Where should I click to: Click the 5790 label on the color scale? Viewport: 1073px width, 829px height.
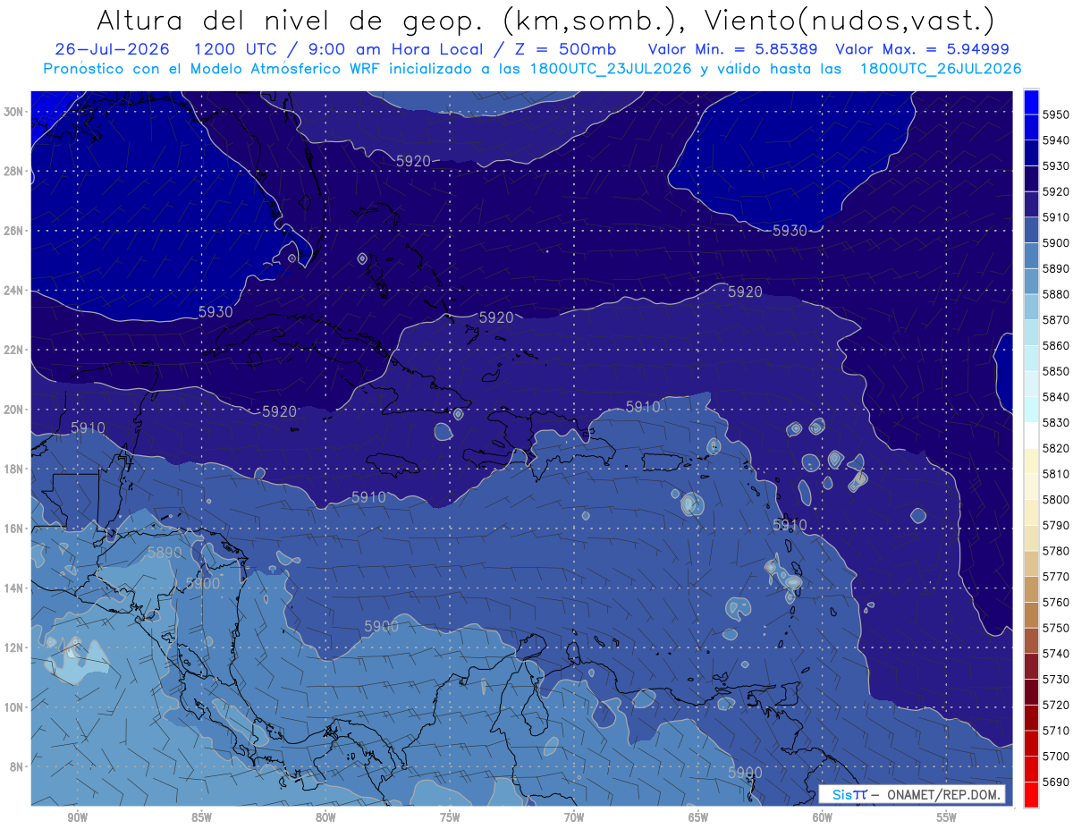click(x=1055, y=525)
